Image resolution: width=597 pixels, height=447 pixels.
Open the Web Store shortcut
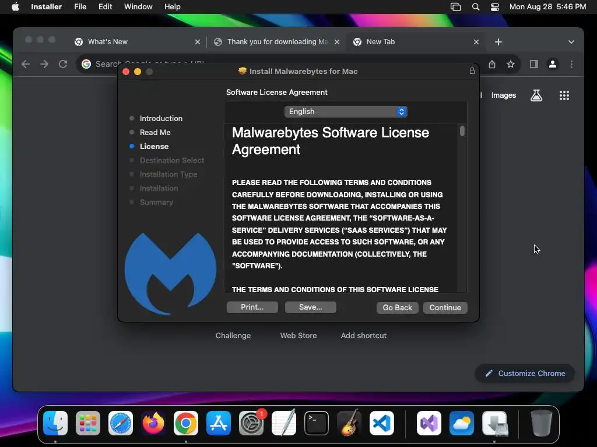pos(298,336)
